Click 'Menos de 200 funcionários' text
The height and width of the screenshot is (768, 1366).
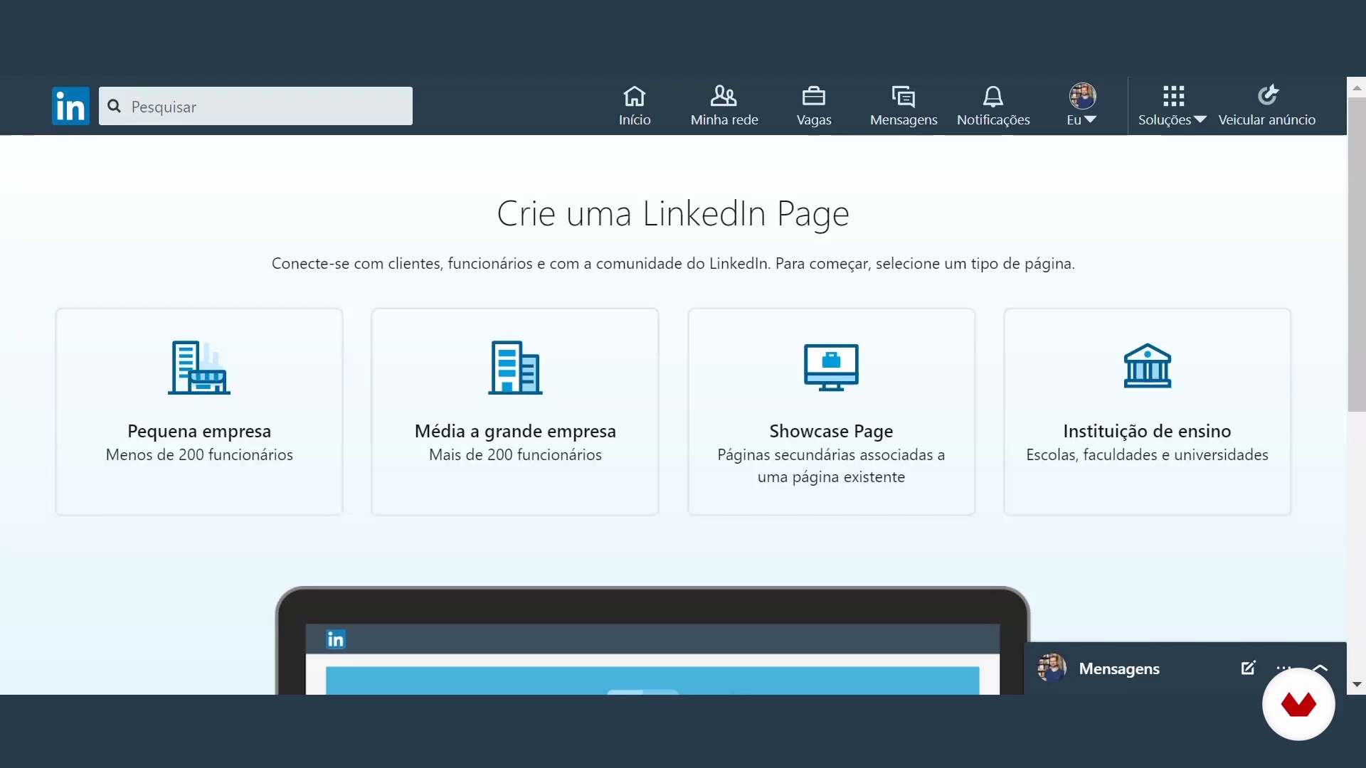[199, 454]
